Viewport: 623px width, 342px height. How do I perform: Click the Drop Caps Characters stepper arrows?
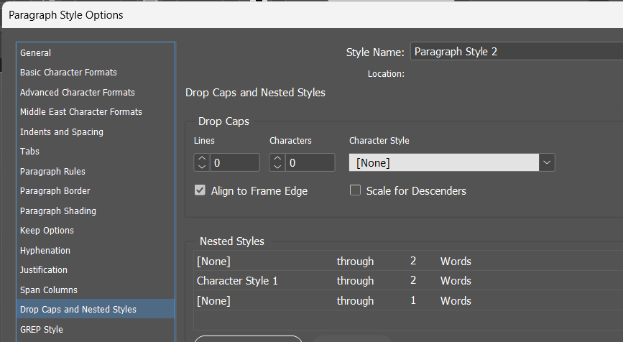tap(277, 163)
